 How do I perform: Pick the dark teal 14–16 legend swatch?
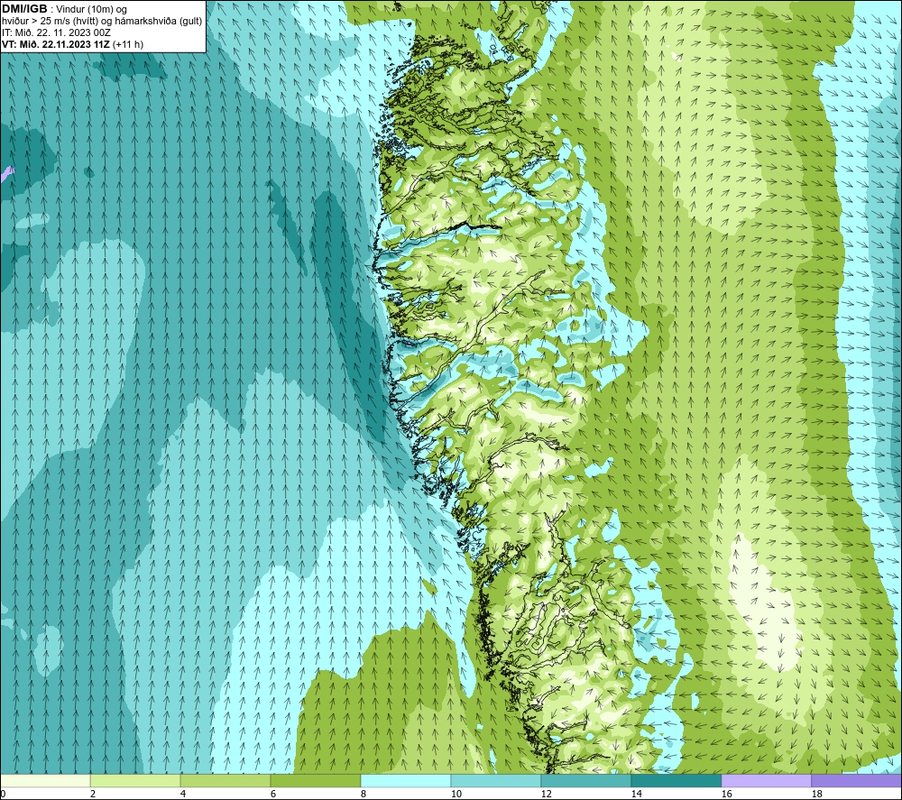pyautogui.click(x=676, y=780)
